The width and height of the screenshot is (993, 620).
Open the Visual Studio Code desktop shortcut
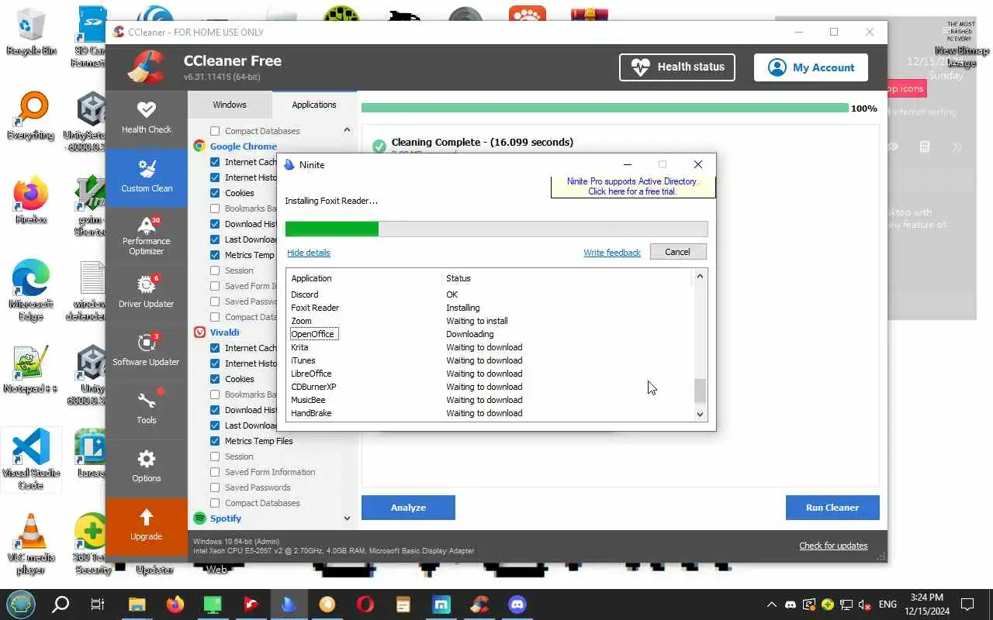click(31, 459)
